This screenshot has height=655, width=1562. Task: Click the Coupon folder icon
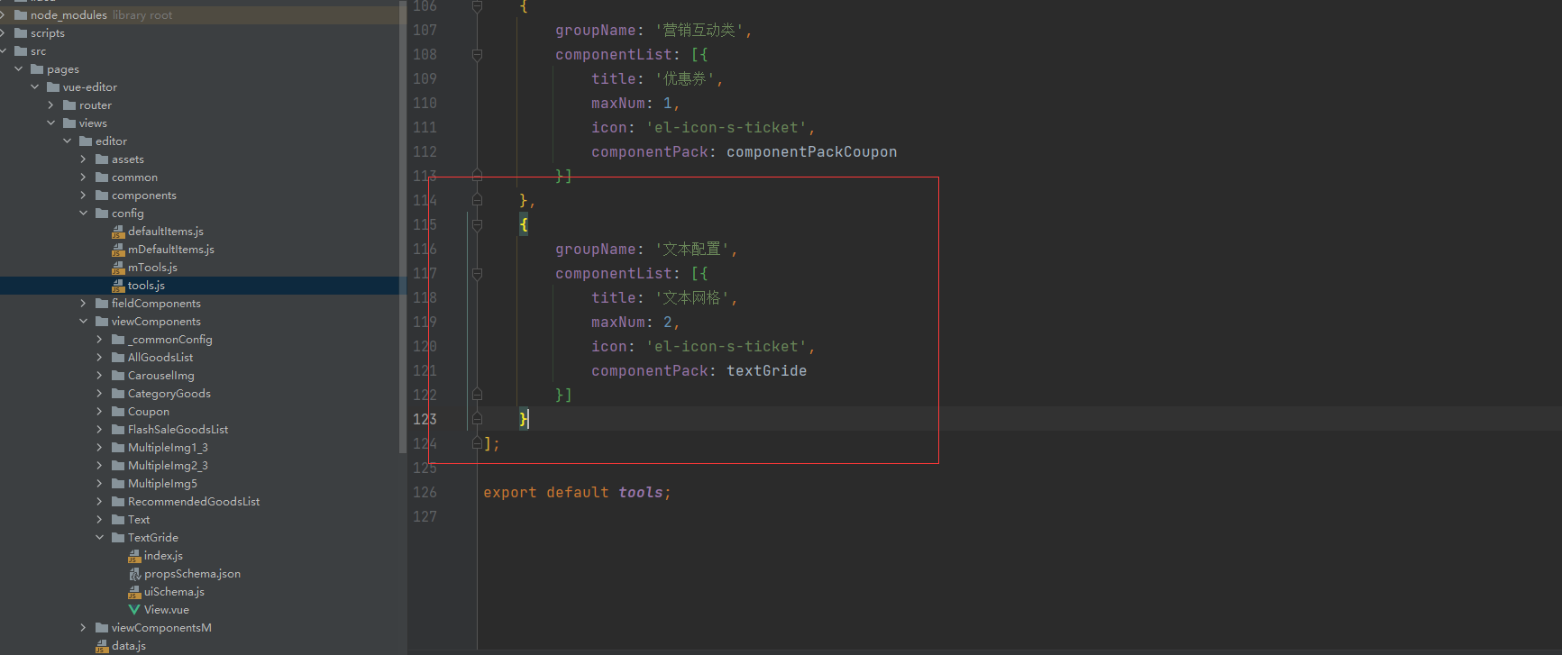tap(118, 412)
